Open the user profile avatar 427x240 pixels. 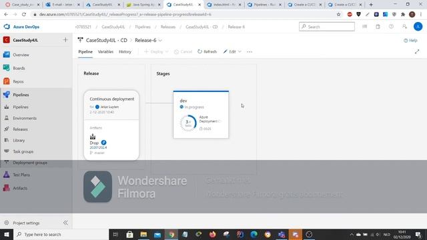[418, 27]
